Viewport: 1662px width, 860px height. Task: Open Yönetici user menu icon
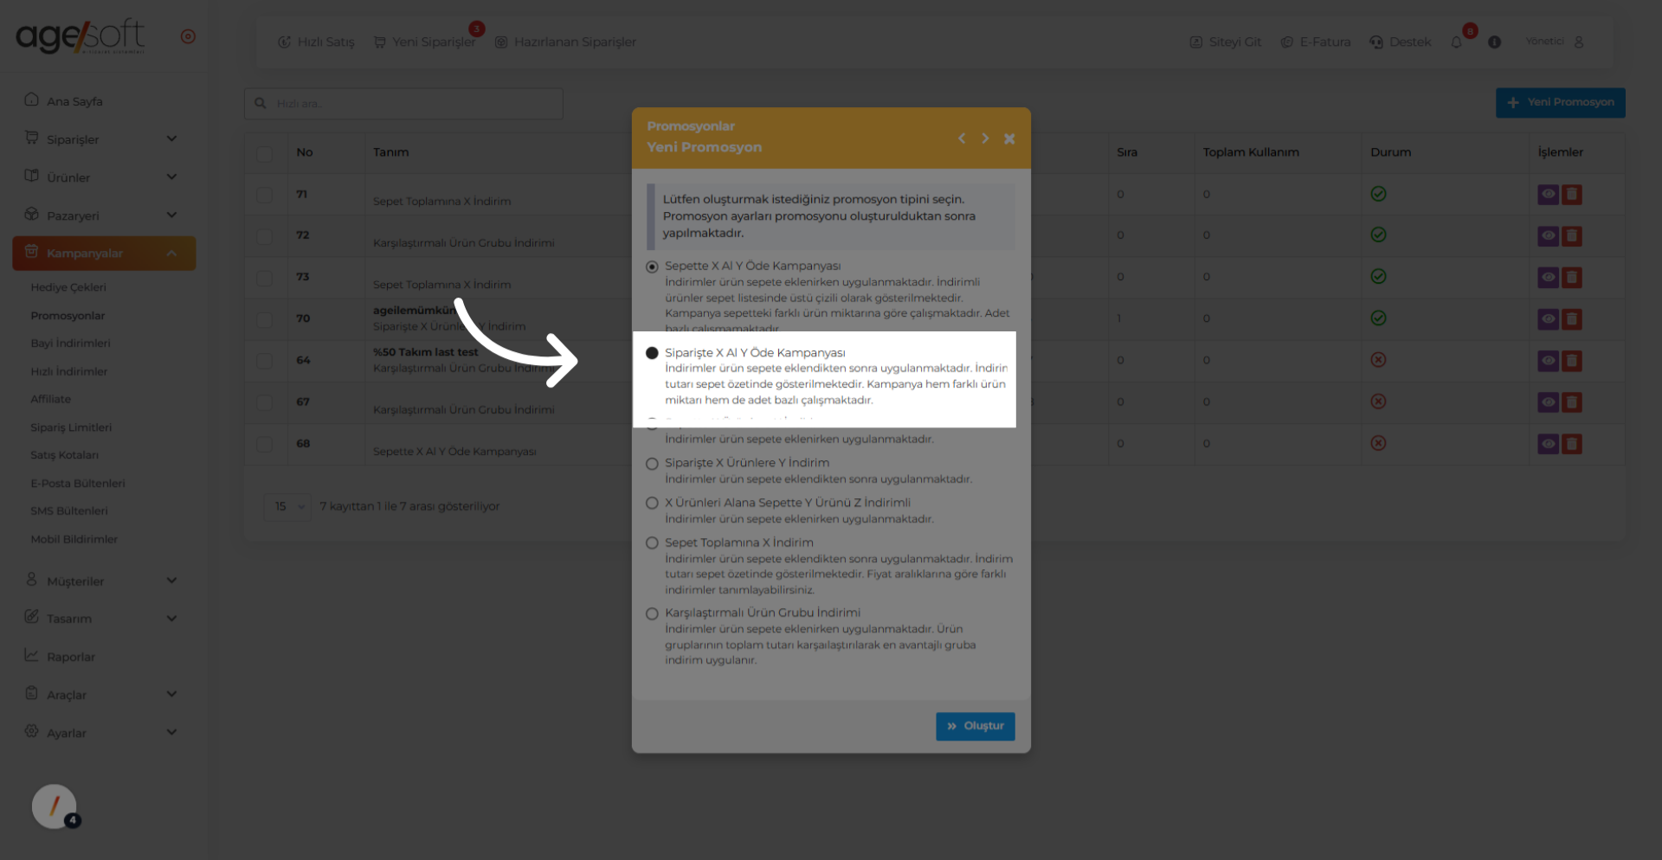pos(1579,42)
